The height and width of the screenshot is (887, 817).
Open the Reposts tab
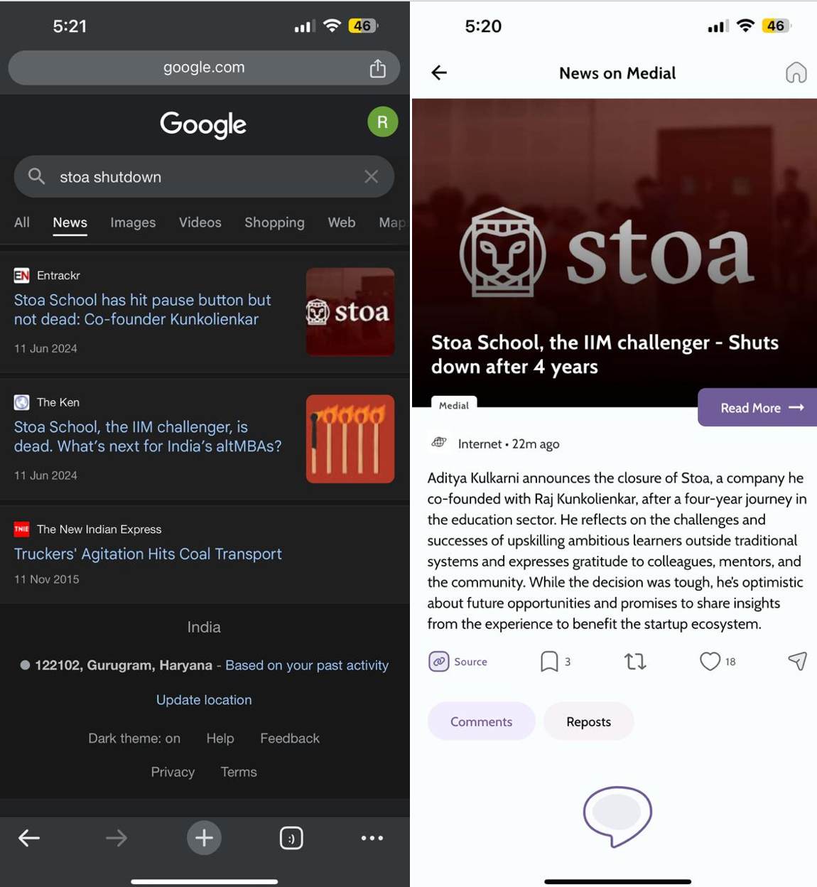tap(588, 721)
